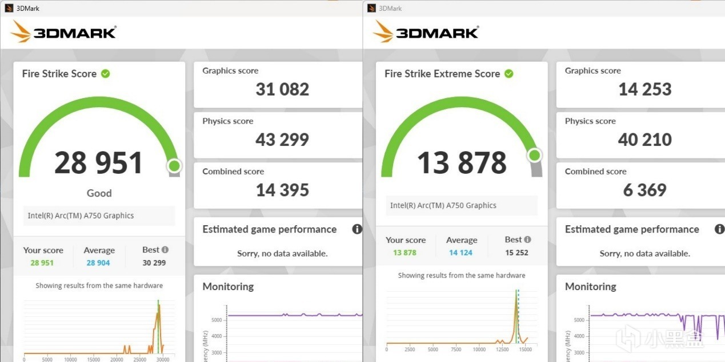Image resolution: width=725 pixels, height=362 pixels.
Task: Click the right Monitoring heading
Action: (x=591, y=287)
